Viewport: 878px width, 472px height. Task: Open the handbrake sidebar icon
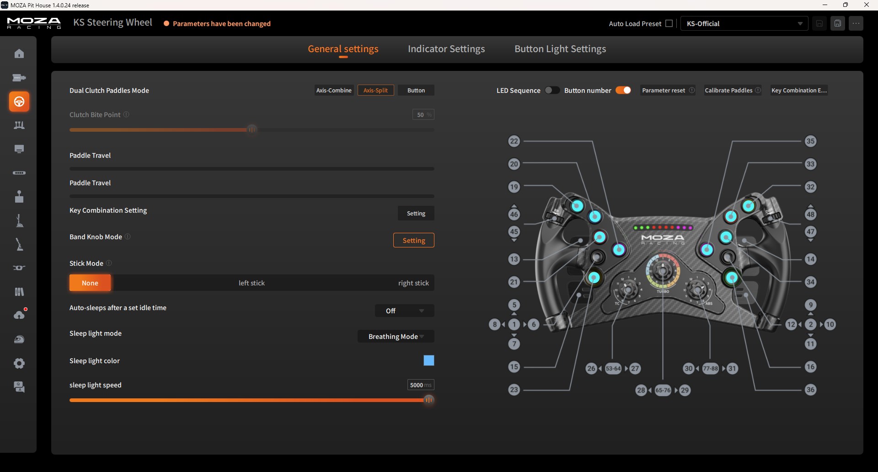19,245
